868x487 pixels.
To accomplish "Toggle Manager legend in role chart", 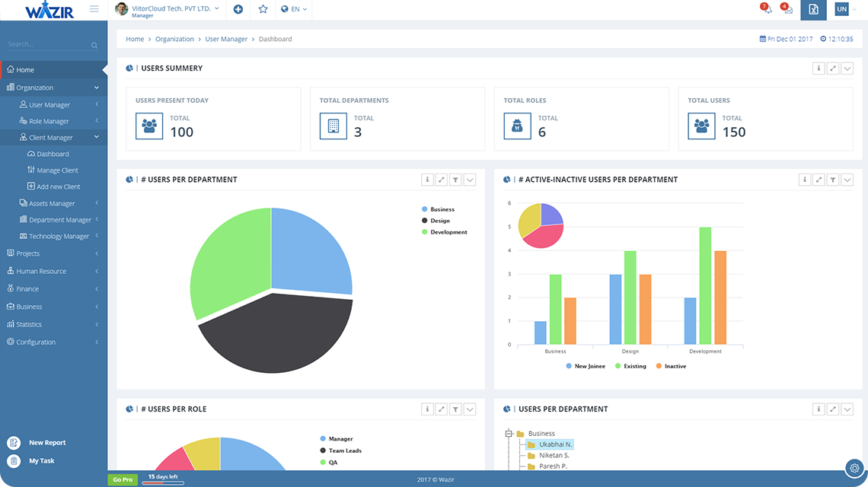I will 337,439.
